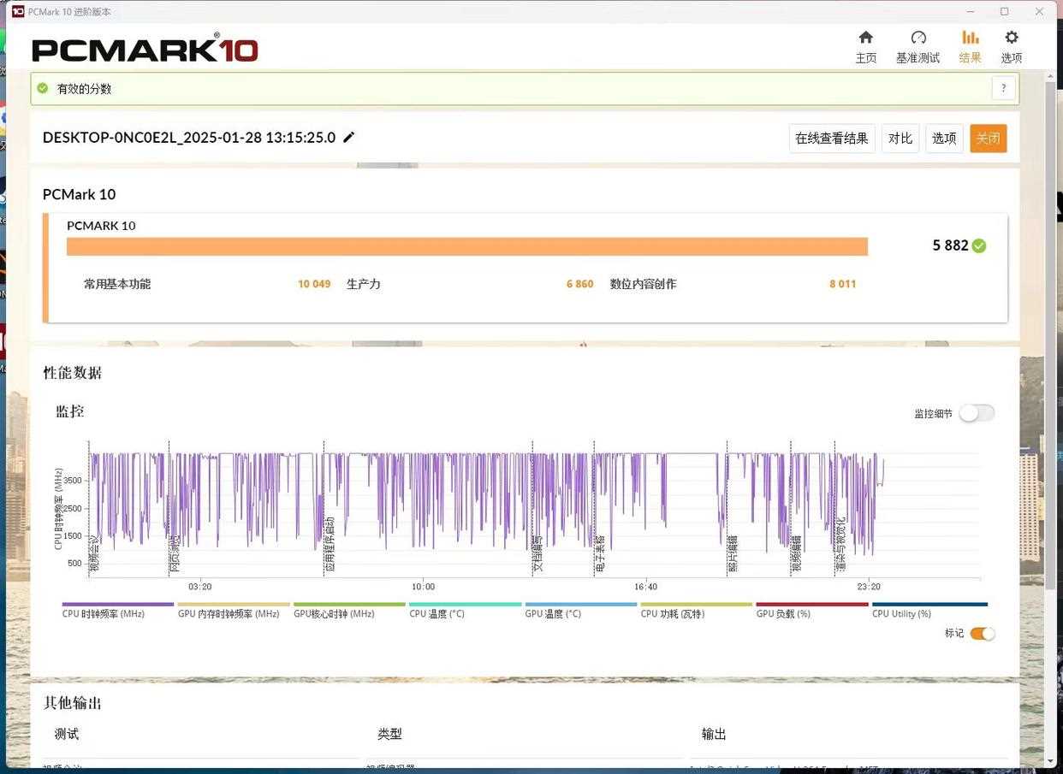The height and width of the screenshot is (774, 1063).
Task: Click the overall score 5 882
Action: (x=950, y=245)
